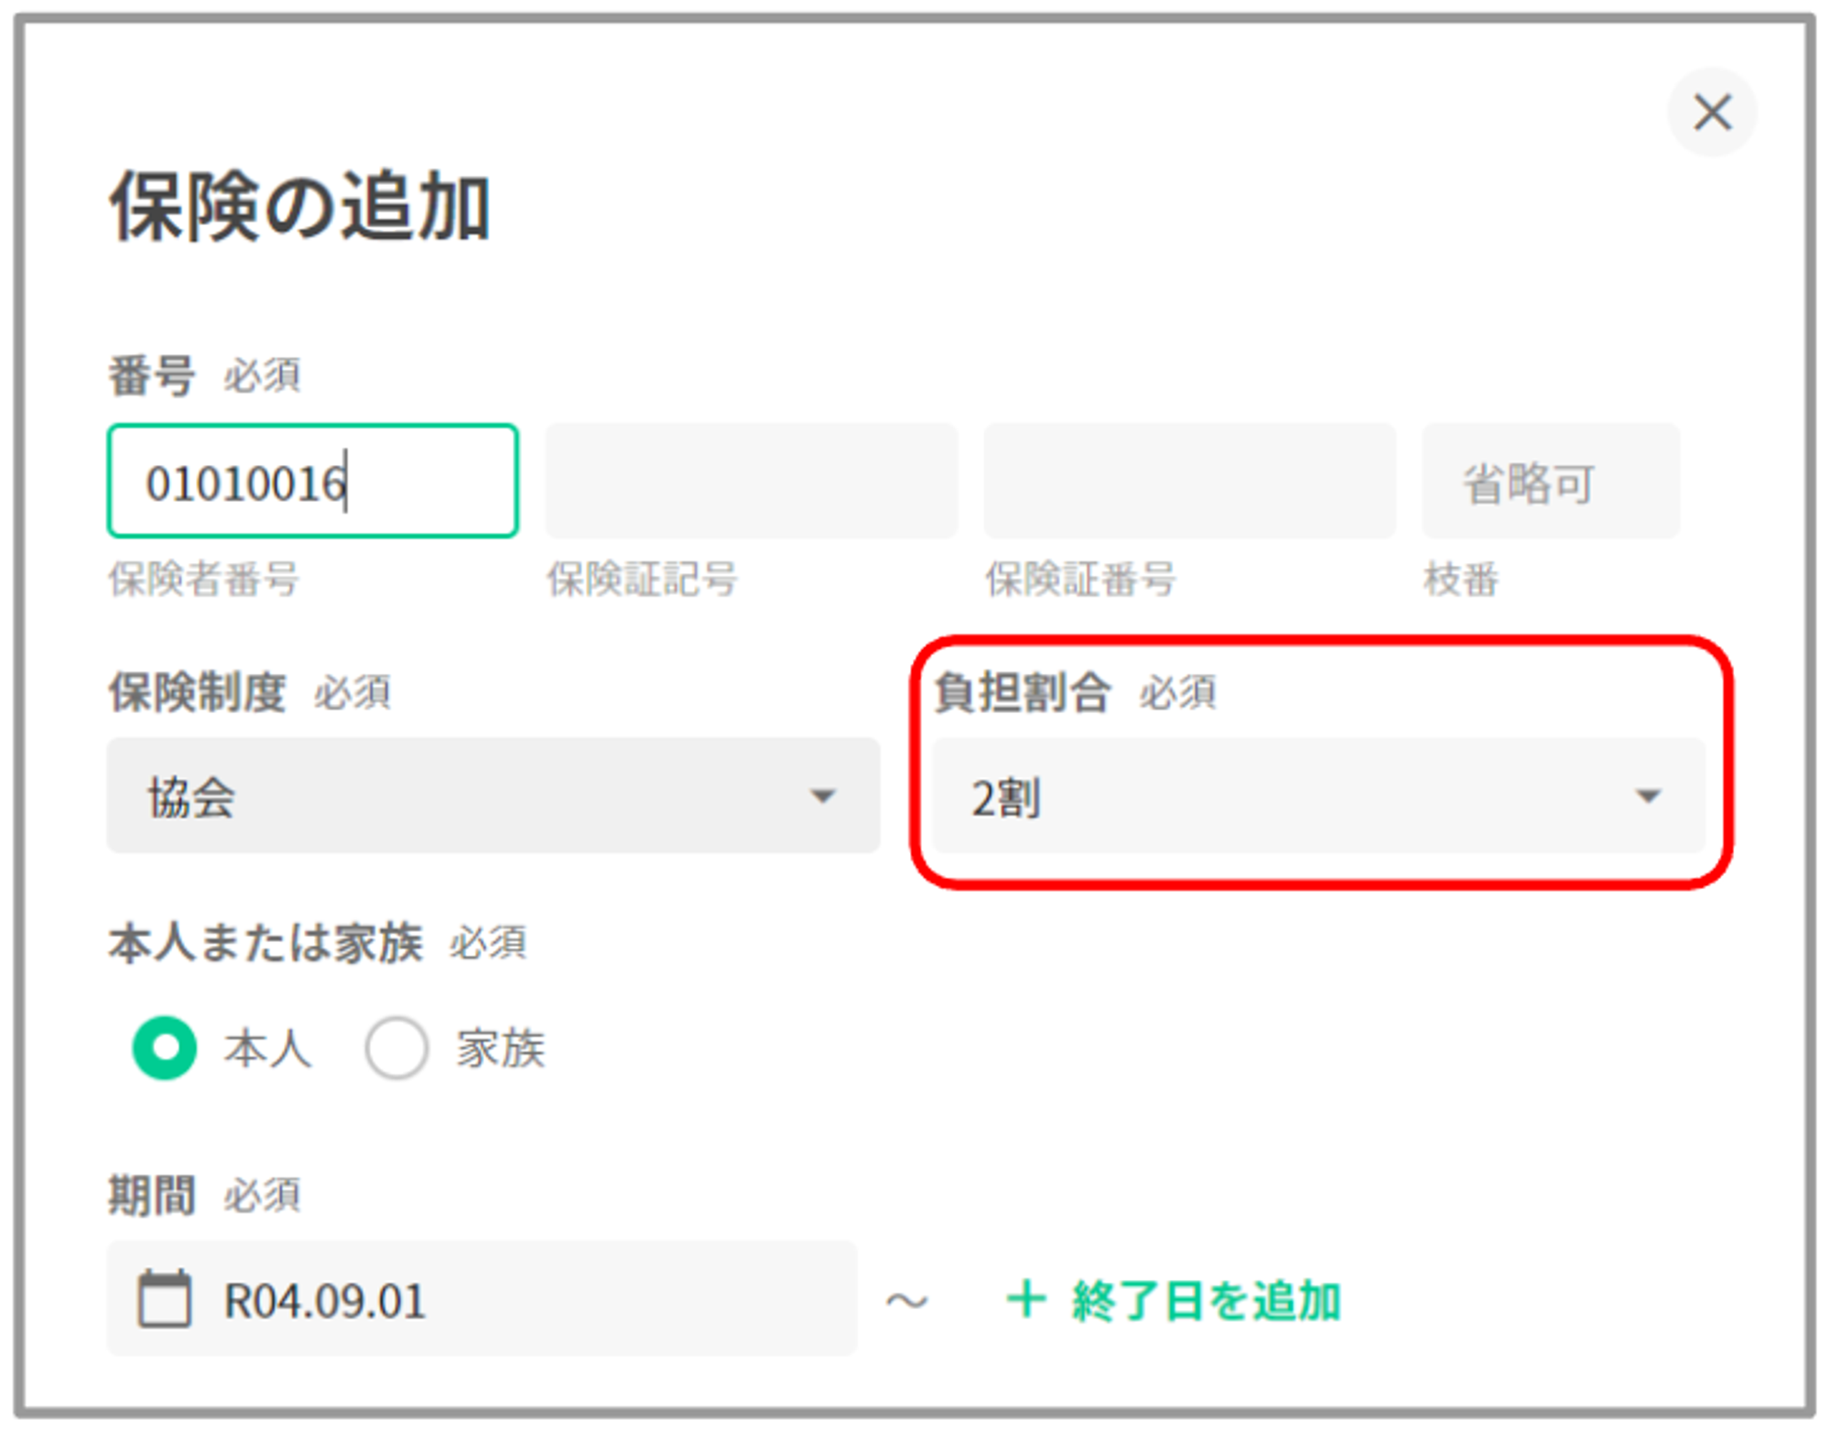
Task: Click the 2割 value in the 負担割合 box
Action: [x=1006, y=797]
